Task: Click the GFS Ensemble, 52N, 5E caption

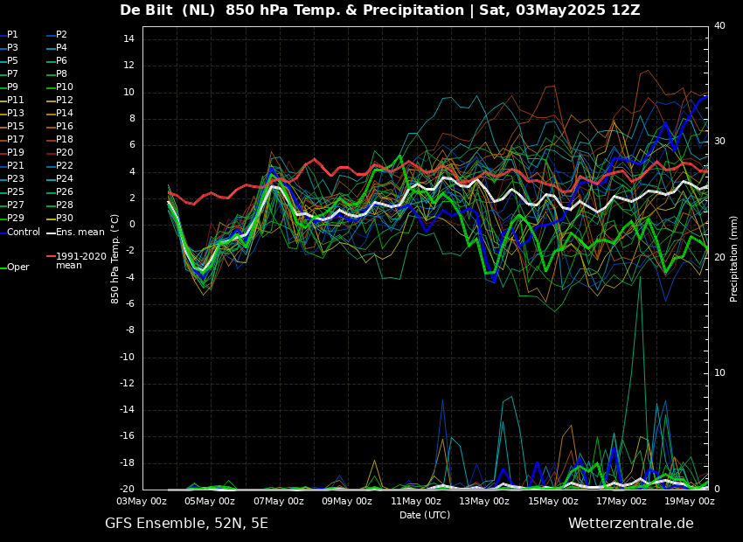Action: click(186, 524)
